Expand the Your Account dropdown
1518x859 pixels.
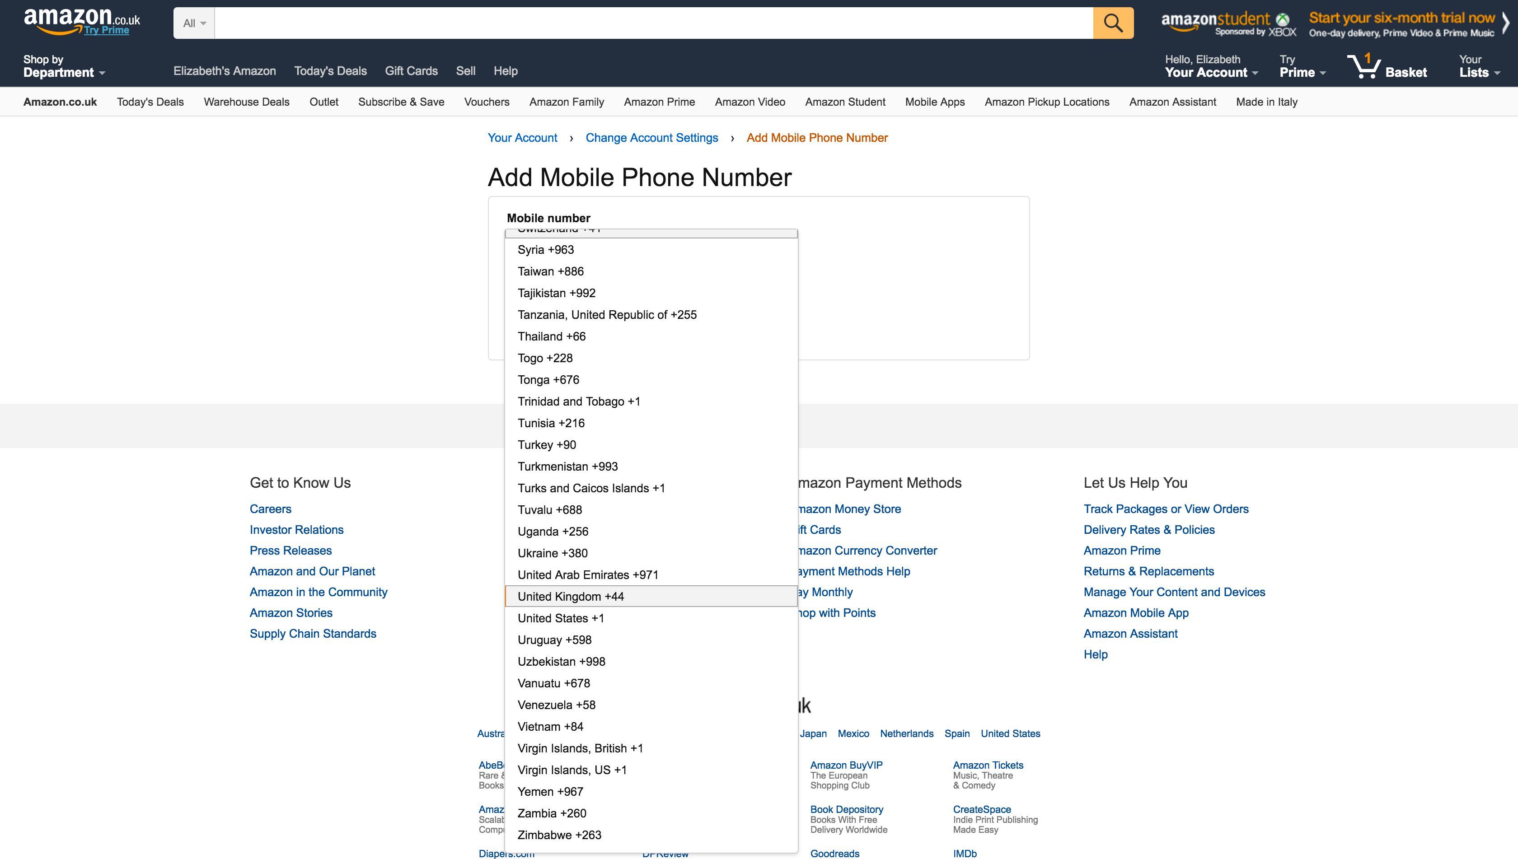point(1211,66)
